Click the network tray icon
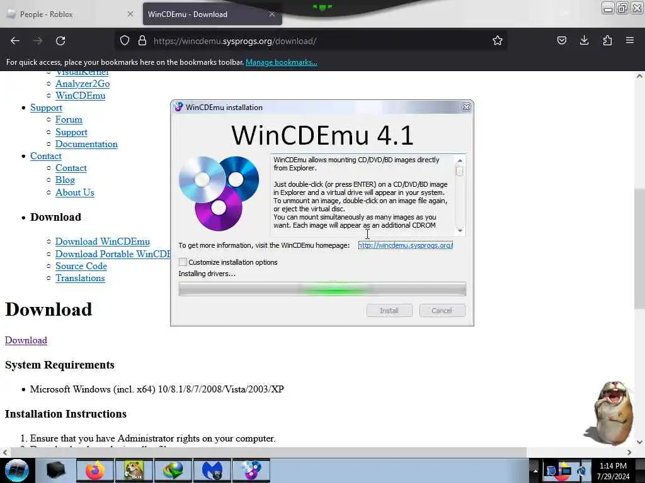The image size is (645, 483). tap(566, 470)
